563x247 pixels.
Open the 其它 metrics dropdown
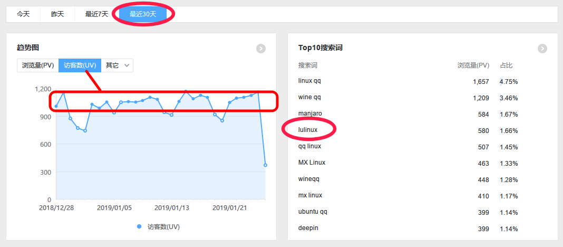[x=117, y=65]
